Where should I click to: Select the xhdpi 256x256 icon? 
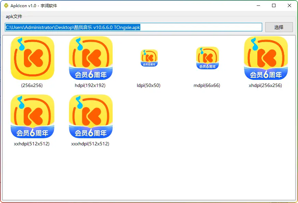[x=266, y=58]
